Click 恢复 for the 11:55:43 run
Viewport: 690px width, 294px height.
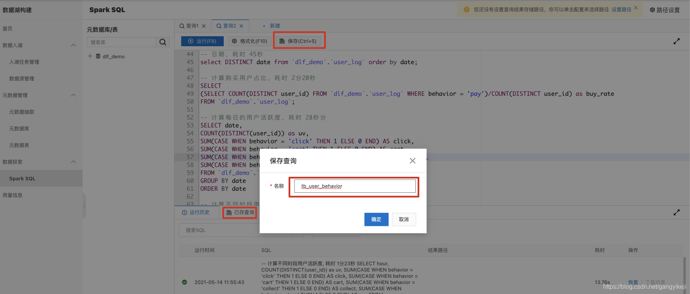tap(633, 282)
